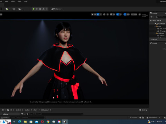This screenshot has height=124, width=166.
Task: Open Content Browser filter dropdown
Action: pyautogui.click(x=23, y=114)
